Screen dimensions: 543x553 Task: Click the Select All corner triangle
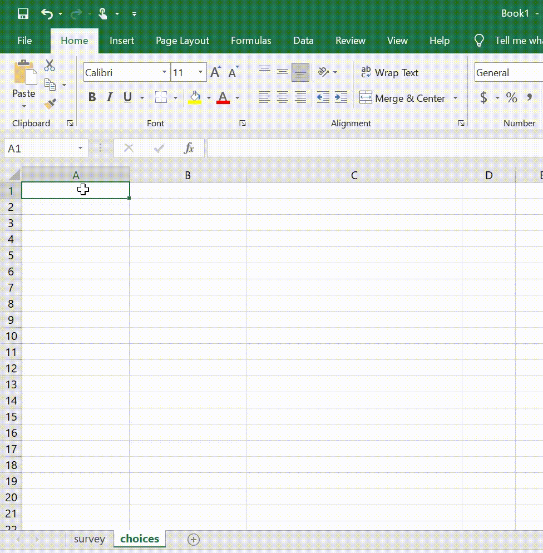[13, 175]
